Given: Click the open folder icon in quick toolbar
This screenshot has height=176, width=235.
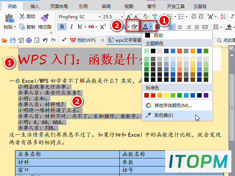Looking at the screenshot, I should tap(4, 40).
